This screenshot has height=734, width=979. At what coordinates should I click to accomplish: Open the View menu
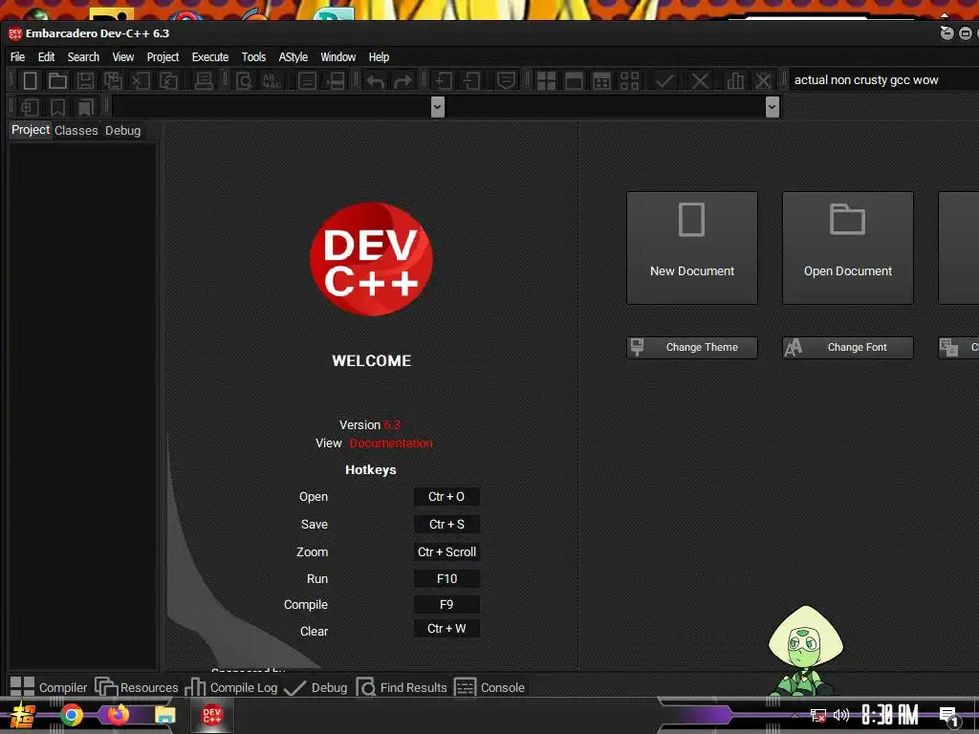[123, 56]
